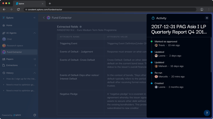The width and height of the screenshot is (213, 119).
Task: Collapse the History section
Action: click(x=35, y=73)
